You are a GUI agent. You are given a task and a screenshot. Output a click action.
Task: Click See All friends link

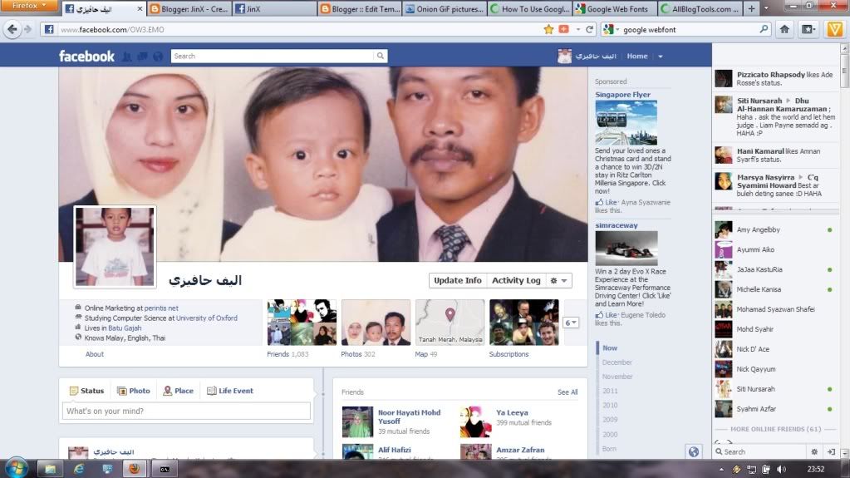567,392
